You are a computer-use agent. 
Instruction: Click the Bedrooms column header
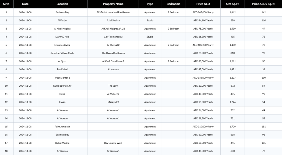(173, 4)
